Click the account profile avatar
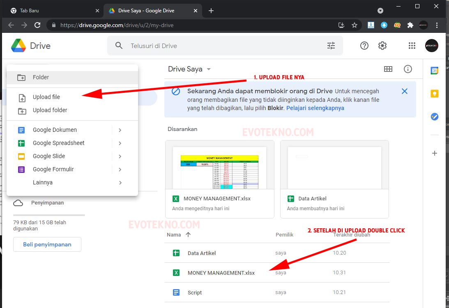 point(431,46)
